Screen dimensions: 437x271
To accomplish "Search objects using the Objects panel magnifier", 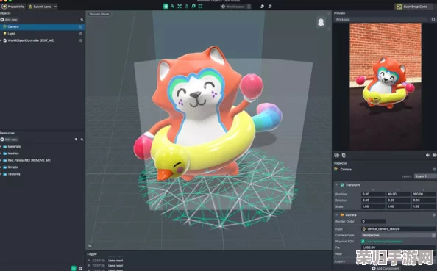I will (82, 20).
